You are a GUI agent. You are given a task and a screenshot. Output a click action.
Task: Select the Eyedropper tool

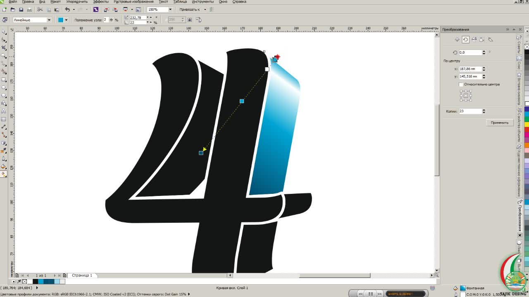(4, 150)
